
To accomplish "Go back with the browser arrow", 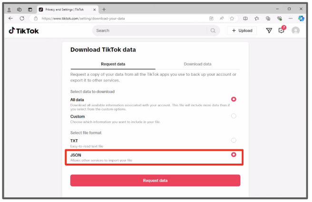I will click(11, 18).
